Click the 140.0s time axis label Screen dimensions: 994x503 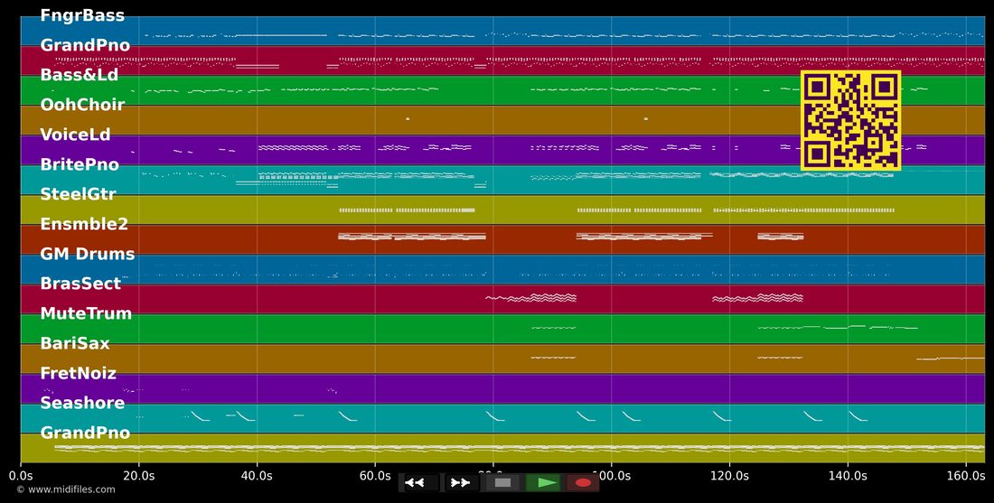[848, 474]
